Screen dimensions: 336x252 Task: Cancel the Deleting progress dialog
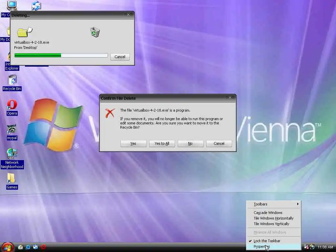(x=120, y=57)
